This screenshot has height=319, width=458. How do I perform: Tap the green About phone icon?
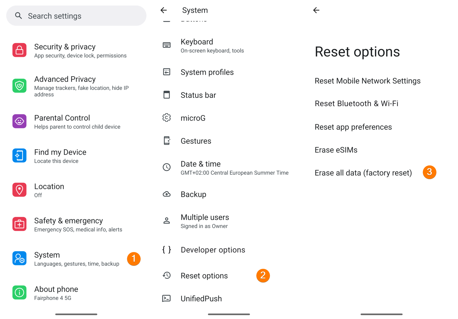coord(19,292)
